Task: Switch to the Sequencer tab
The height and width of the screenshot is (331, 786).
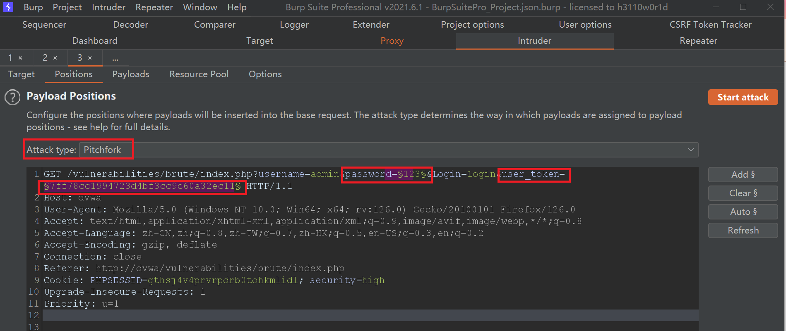Action: click(44, 25)
